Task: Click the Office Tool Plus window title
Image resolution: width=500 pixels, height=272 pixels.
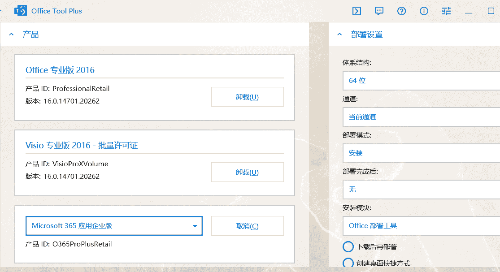Action: pos(57,11)
